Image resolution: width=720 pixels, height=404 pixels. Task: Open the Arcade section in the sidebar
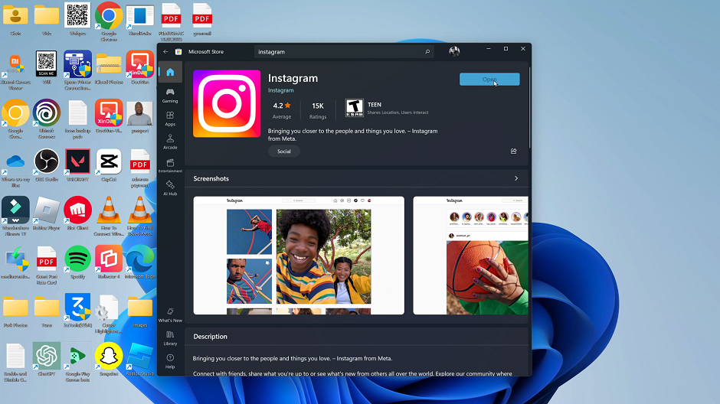(x=170, y=142)
